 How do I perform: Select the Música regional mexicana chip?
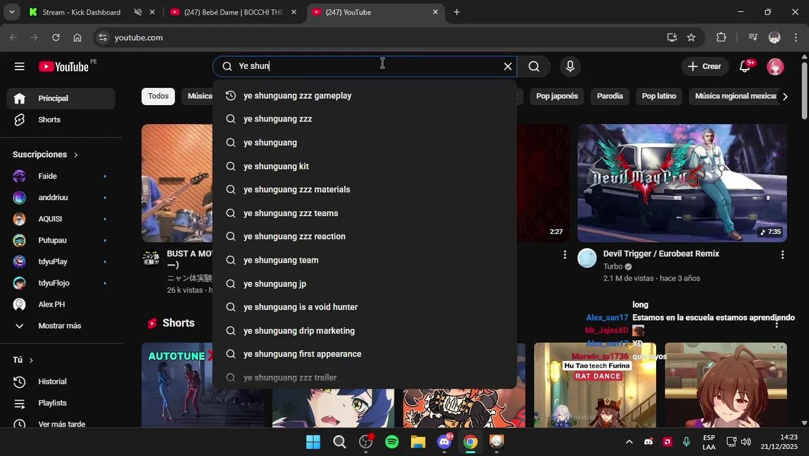(x=735, y=96)
